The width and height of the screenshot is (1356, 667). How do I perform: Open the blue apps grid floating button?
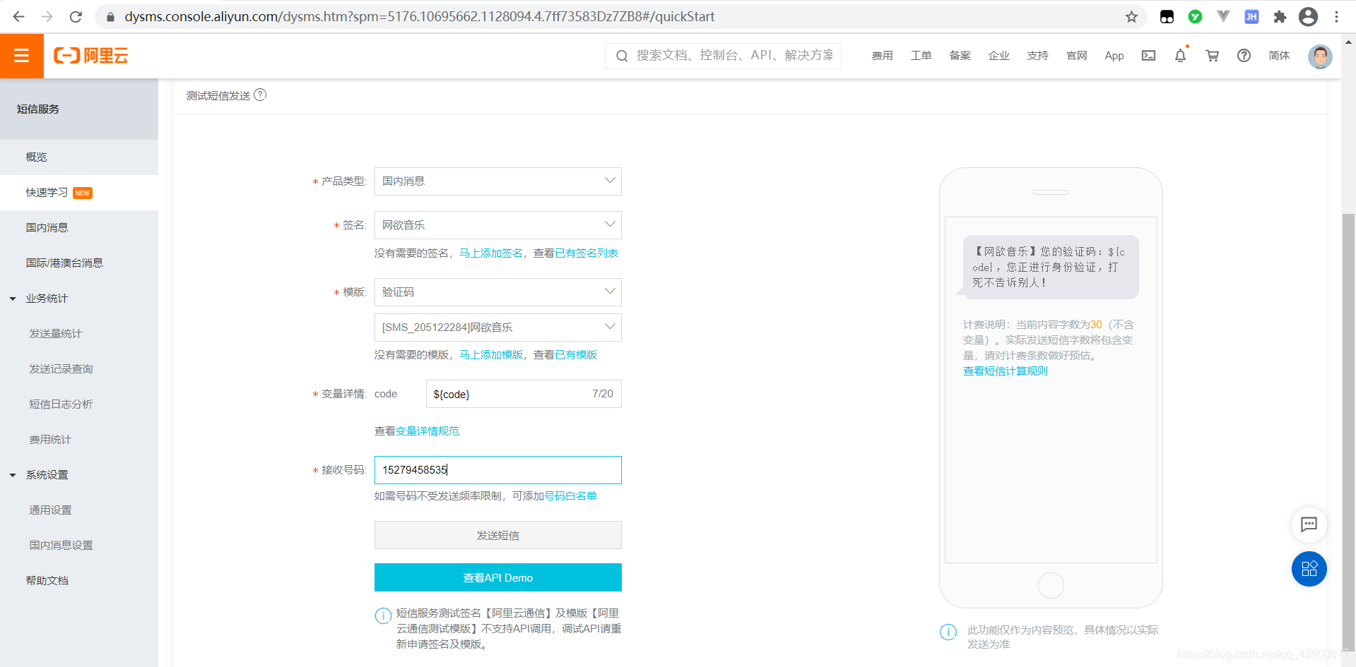pyautogui.click(x=1309, y=569)
